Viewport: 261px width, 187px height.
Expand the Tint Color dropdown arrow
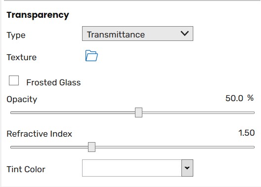click(187, 168)
